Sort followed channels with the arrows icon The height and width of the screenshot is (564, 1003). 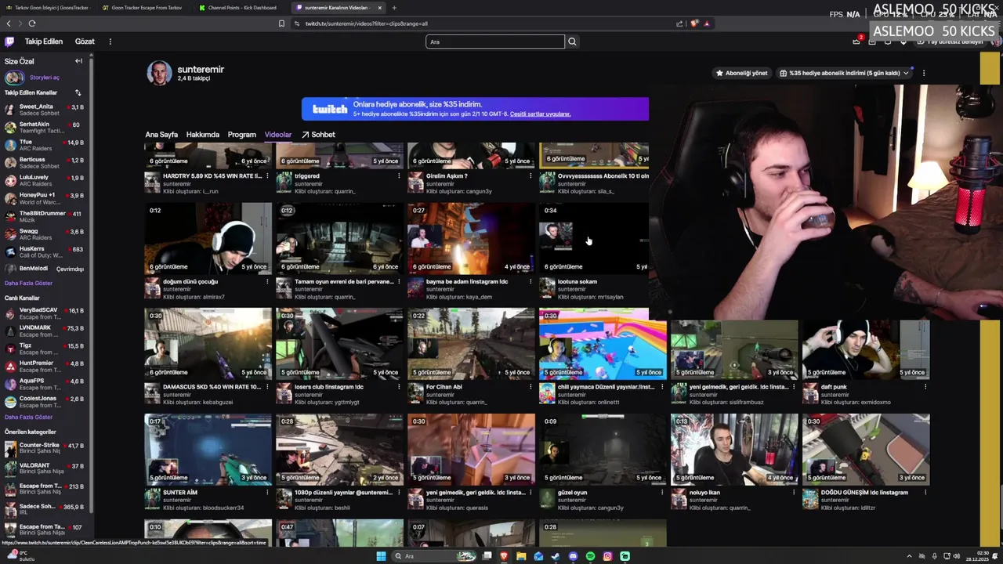coord(78,92)
